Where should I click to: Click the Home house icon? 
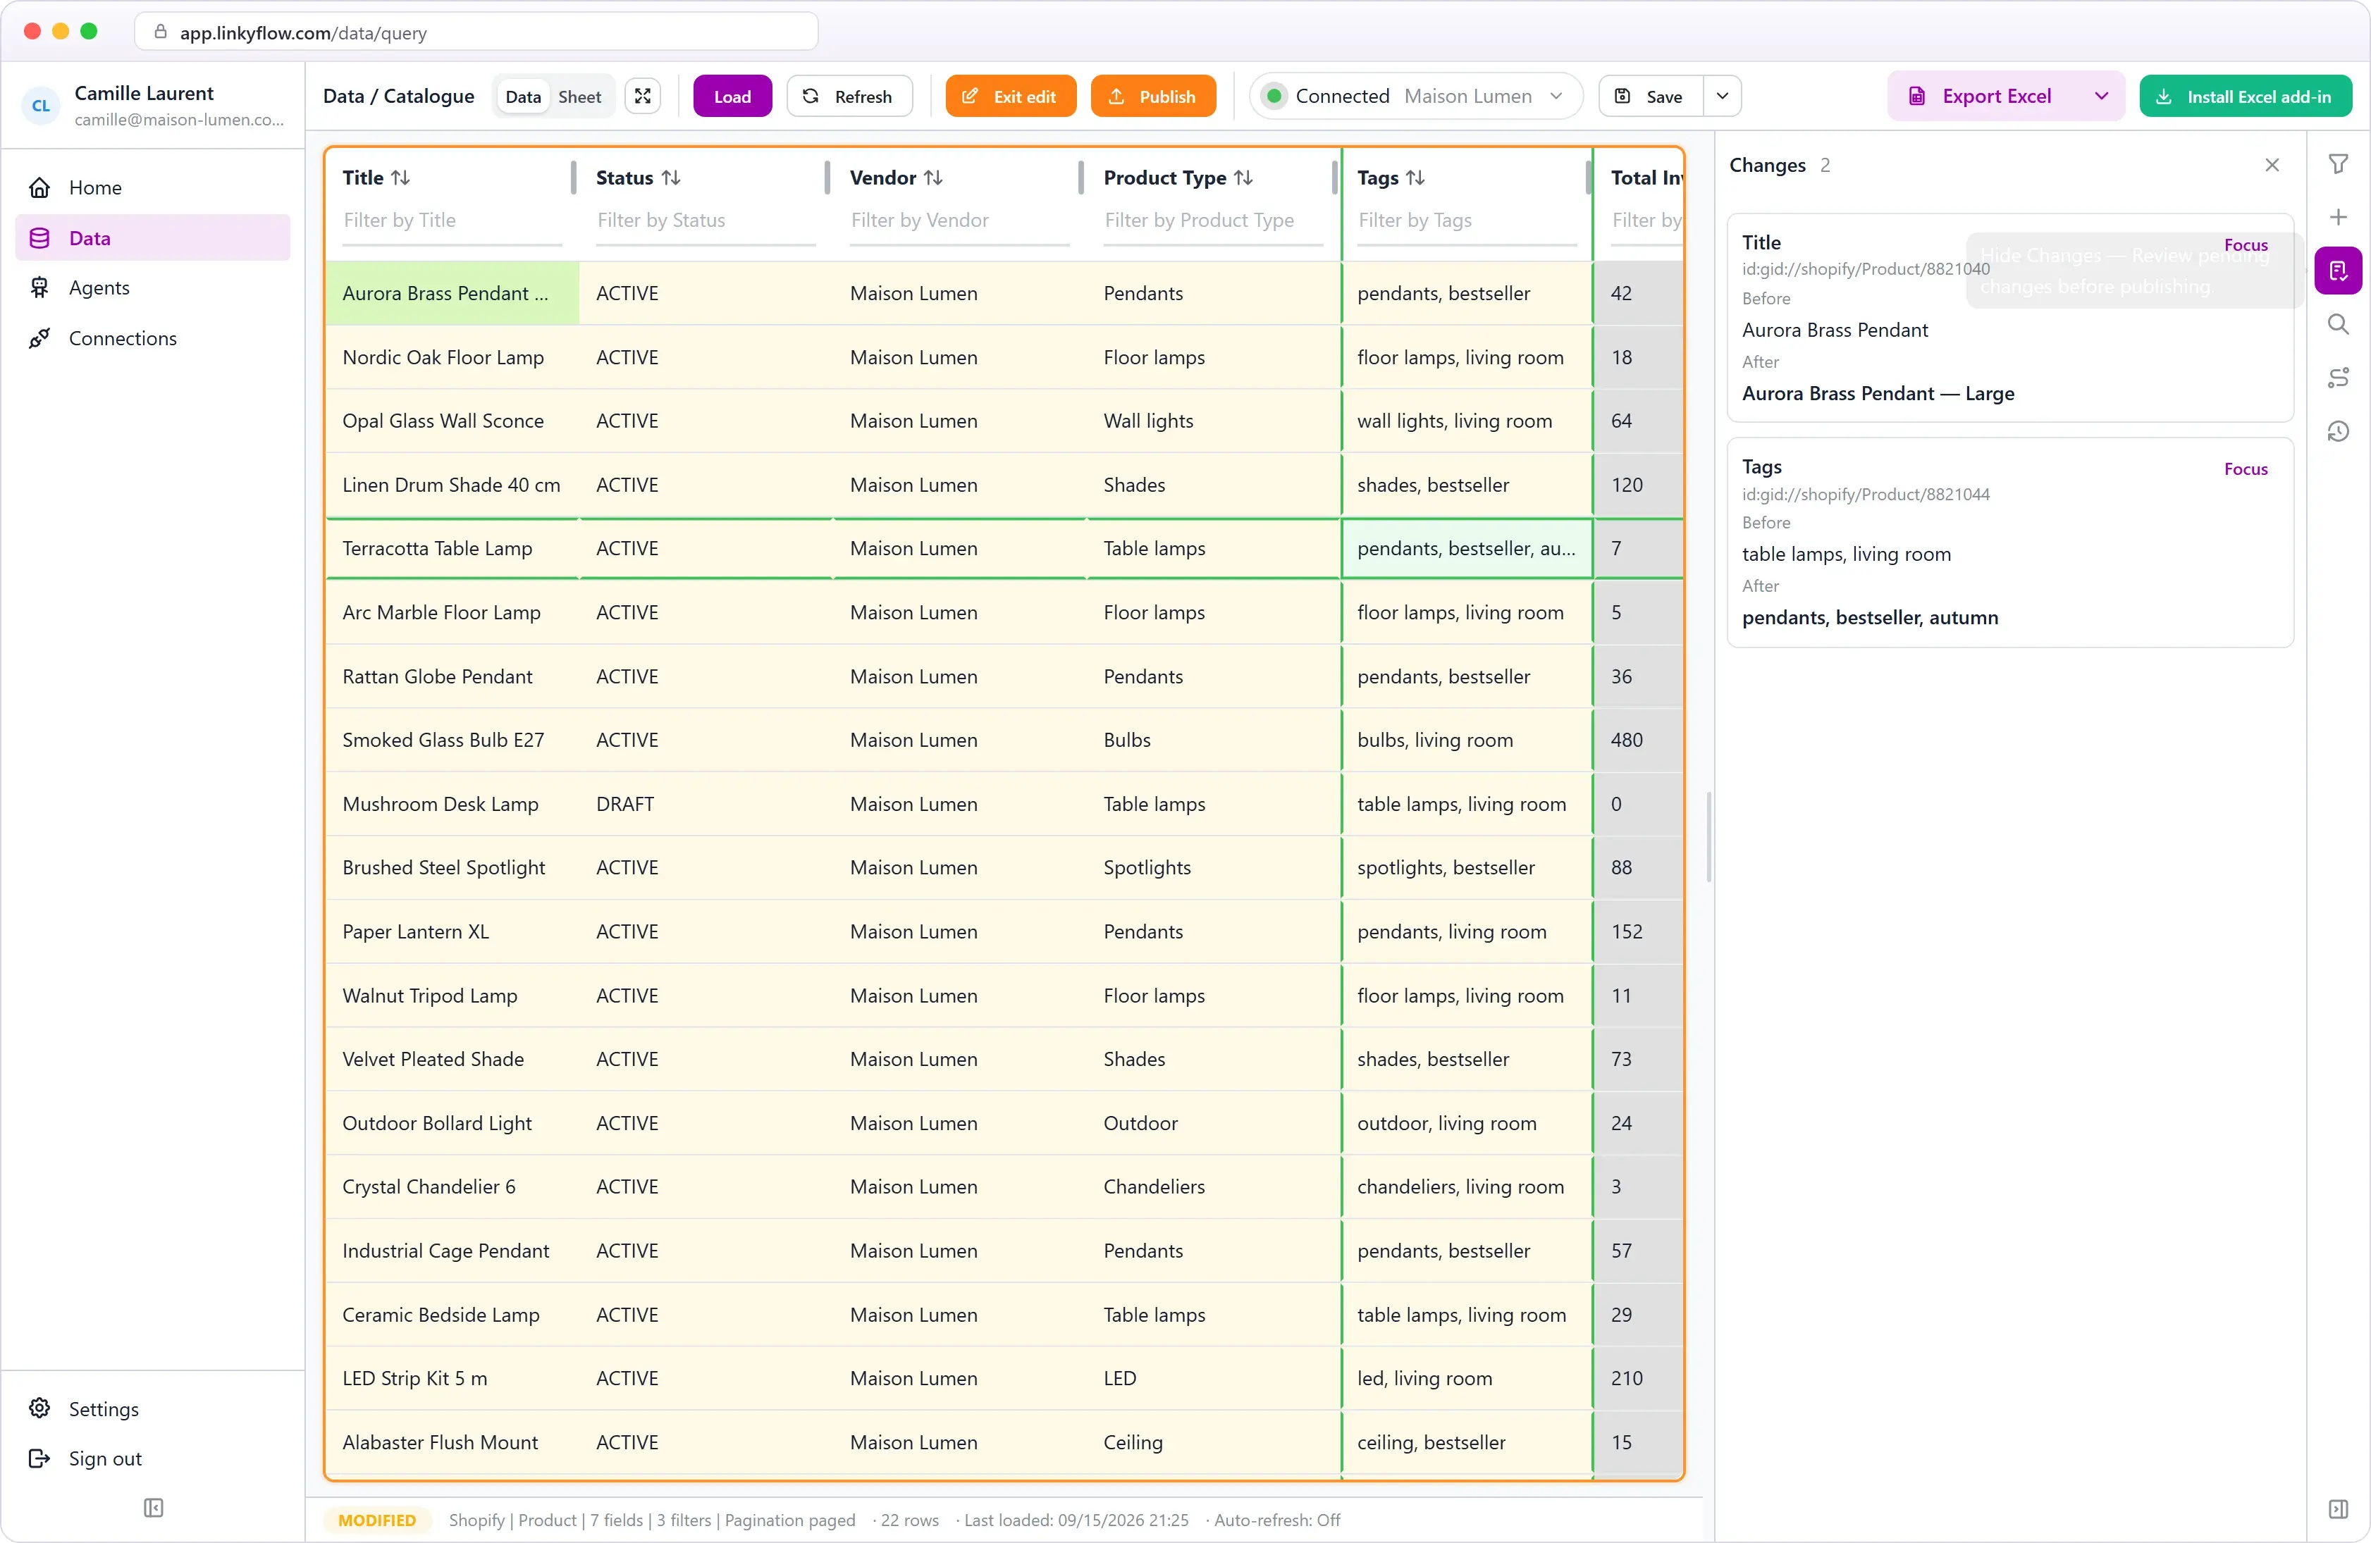[x=40, y=187]
